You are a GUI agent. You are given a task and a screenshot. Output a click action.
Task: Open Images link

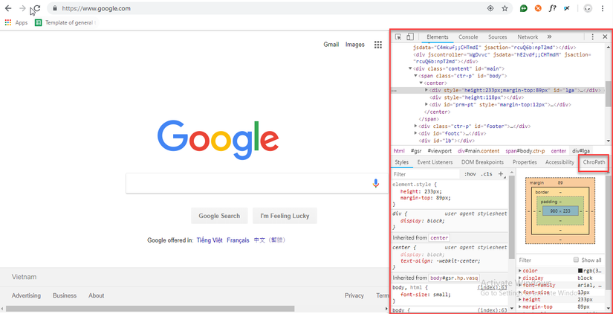pos(355,45)
